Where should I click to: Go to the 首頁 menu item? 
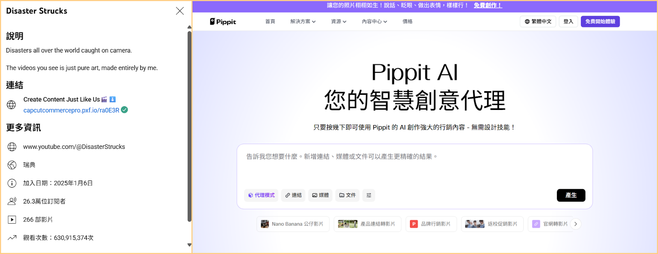pyautogui.click(x=270, y=22)
